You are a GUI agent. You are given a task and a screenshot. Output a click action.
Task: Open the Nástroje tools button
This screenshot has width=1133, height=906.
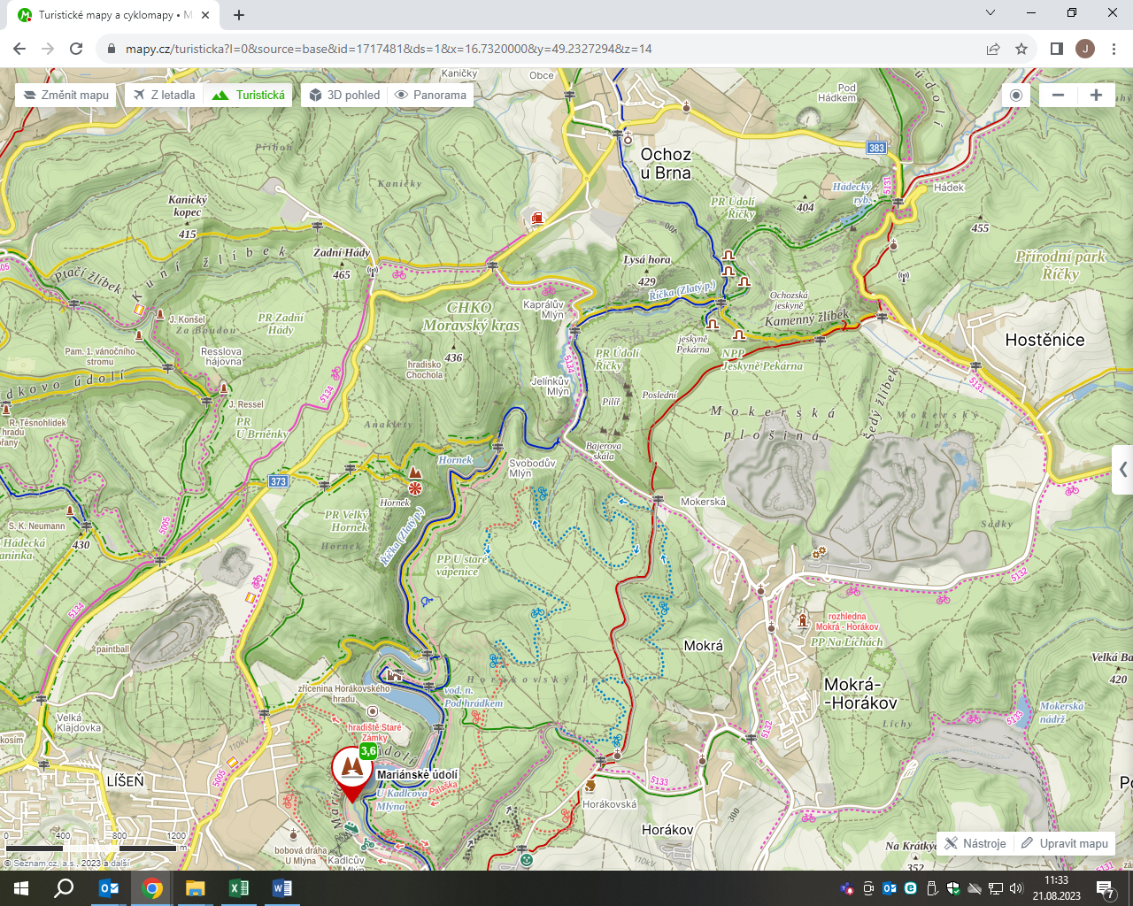tap(975, 843)
